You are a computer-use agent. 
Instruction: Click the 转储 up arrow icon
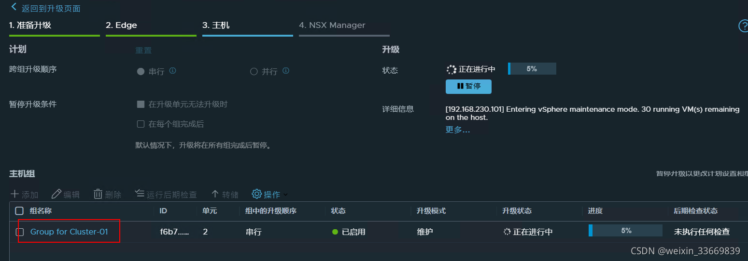coord(215,194)
